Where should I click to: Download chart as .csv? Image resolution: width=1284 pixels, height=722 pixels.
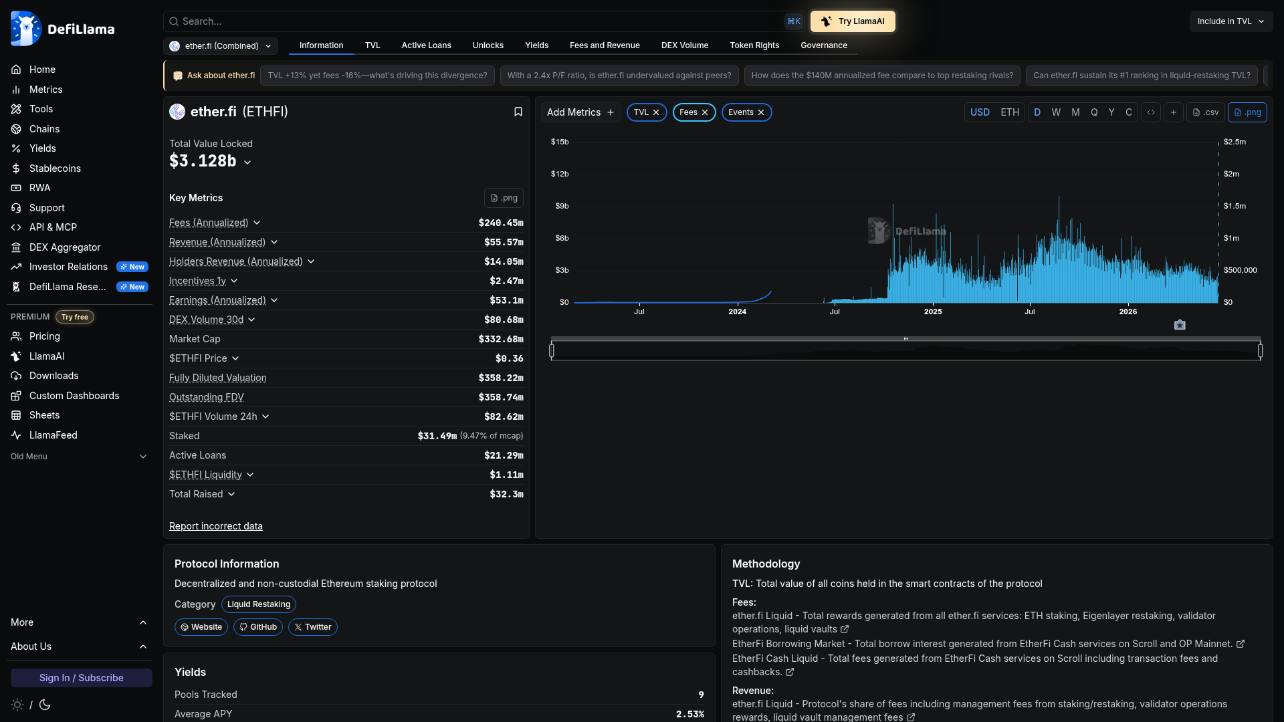(1206, 112)
